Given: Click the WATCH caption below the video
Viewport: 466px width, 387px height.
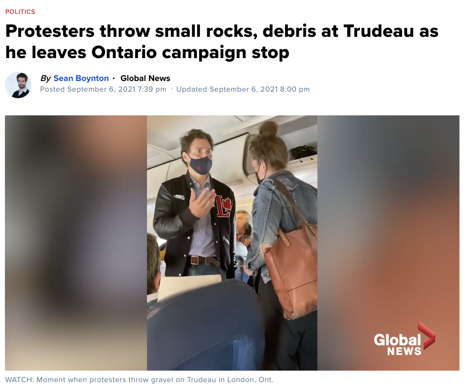Looking at the screenshot, I should [139, 380].
